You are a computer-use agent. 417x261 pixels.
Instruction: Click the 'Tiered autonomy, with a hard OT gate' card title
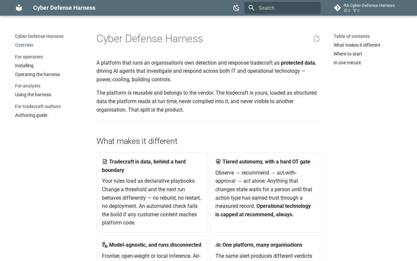[266, 161]
